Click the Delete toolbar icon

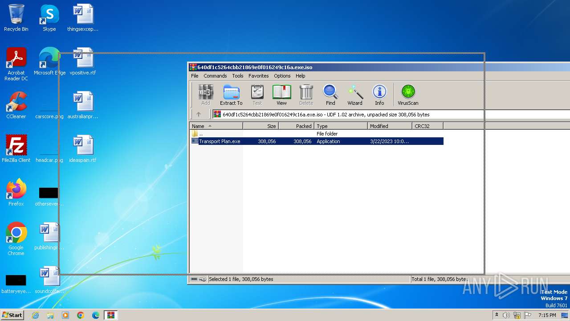coord(306,95)
